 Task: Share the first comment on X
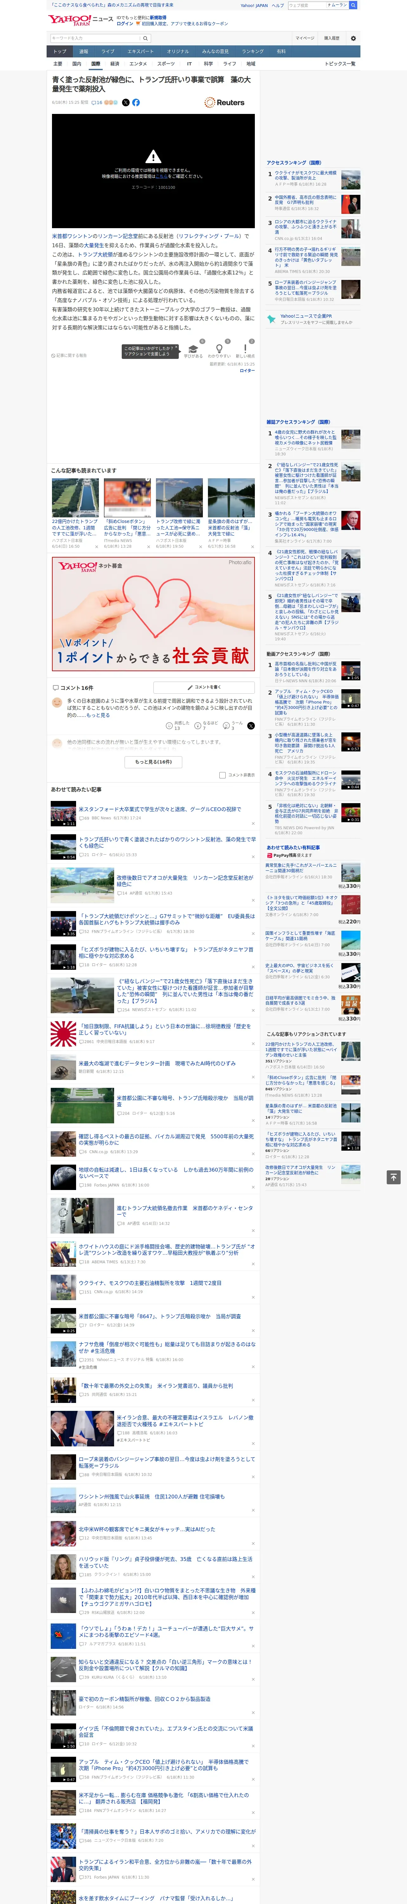point(251,726)
